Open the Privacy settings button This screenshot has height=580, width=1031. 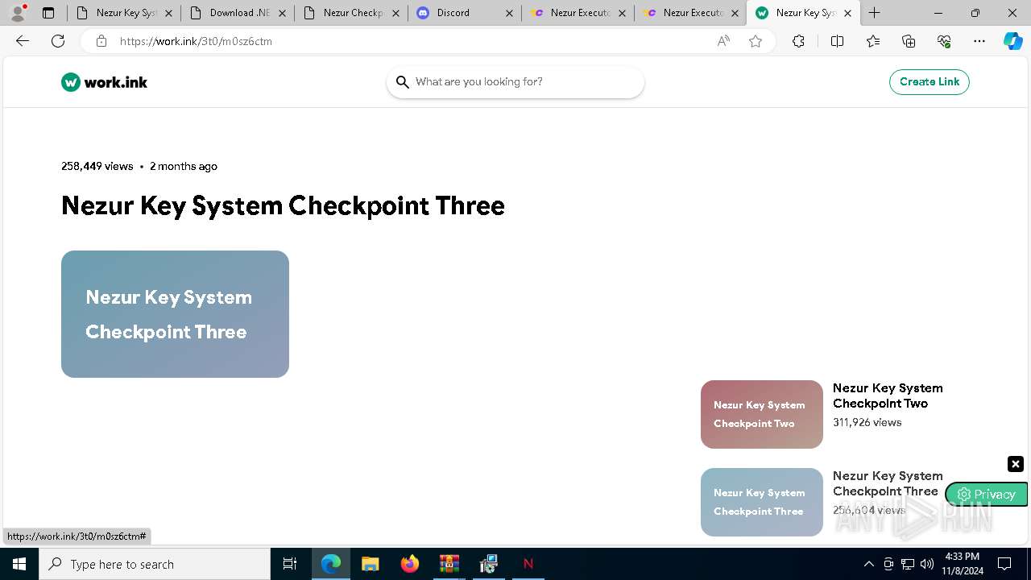click(987, 495)
